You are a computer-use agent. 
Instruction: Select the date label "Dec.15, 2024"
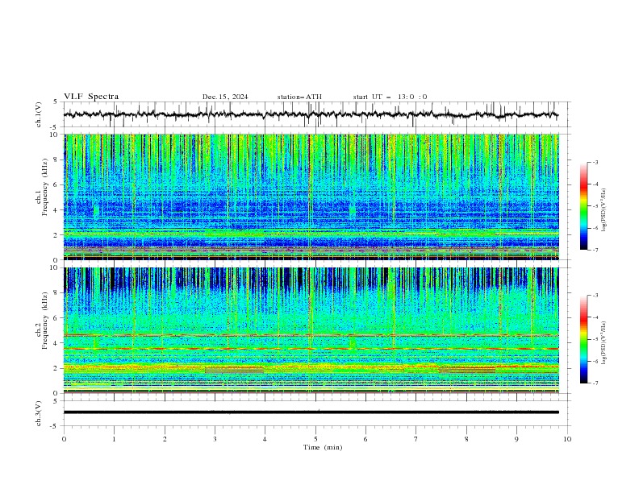pyautogui.click(x=225, y=97)
